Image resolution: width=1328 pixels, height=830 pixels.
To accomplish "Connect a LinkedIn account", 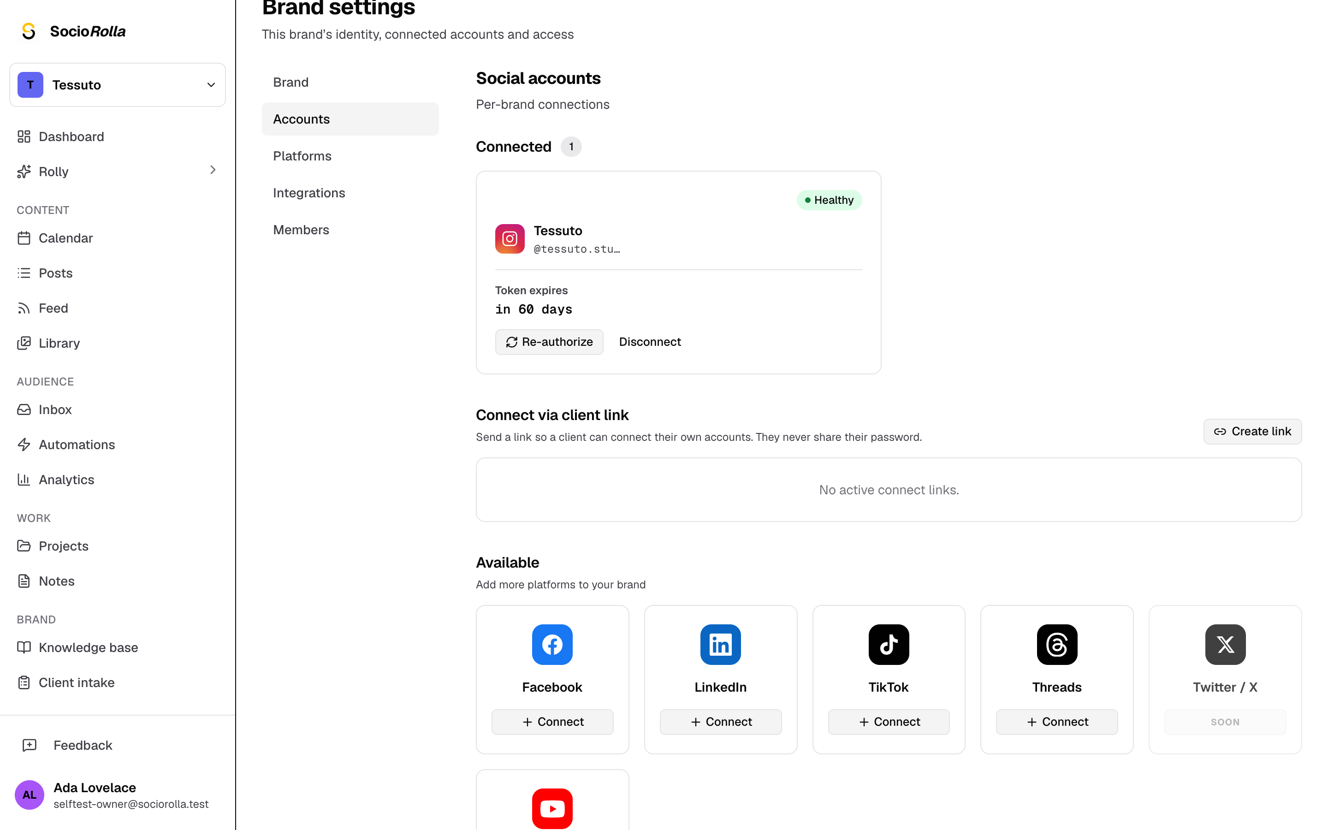I will (721, 722).
